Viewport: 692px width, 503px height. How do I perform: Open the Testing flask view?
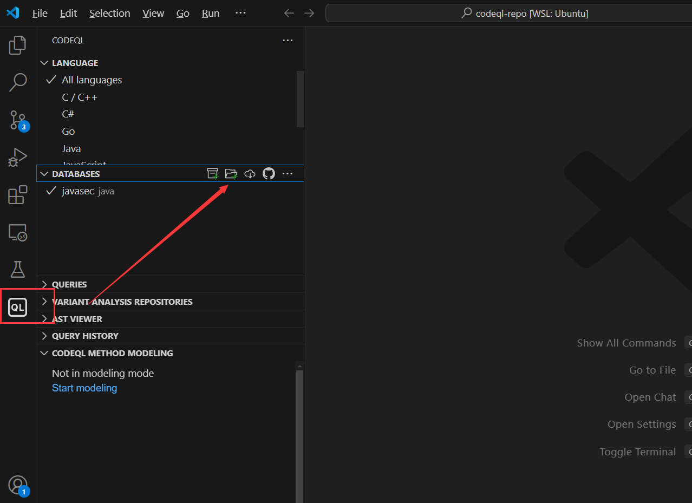point(18,269)
